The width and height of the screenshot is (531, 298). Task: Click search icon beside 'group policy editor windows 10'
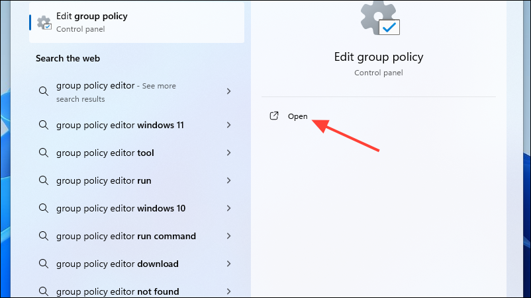[x=44, y=208]
